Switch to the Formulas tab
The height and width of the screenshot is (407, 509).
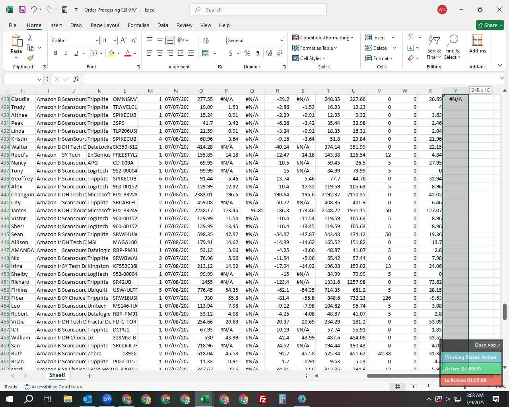tap(138, 25)
